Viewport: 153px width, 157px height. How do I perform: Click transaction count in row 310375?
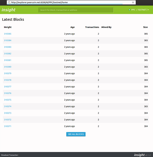(x=98, y=100)
